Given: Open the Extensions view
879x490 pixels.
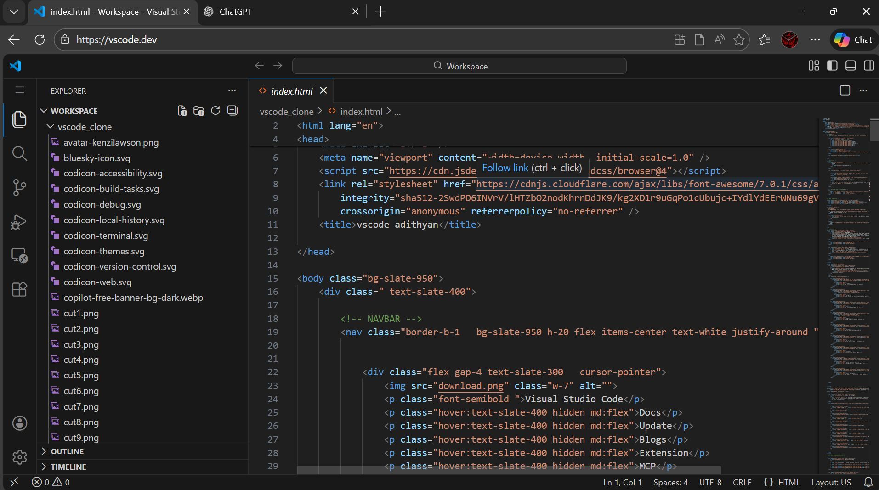Looking at the screenshot, I should tap(19, 289).
